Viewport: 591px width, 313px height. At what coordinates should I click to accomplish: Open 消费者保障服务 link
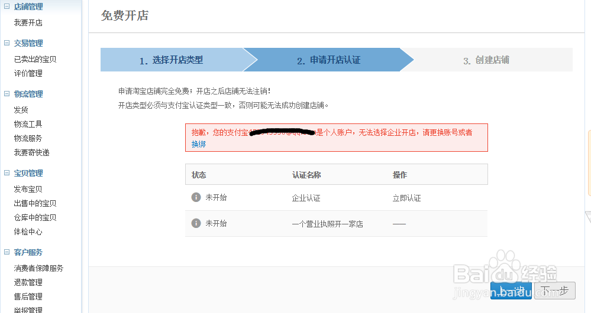[39, 268]
